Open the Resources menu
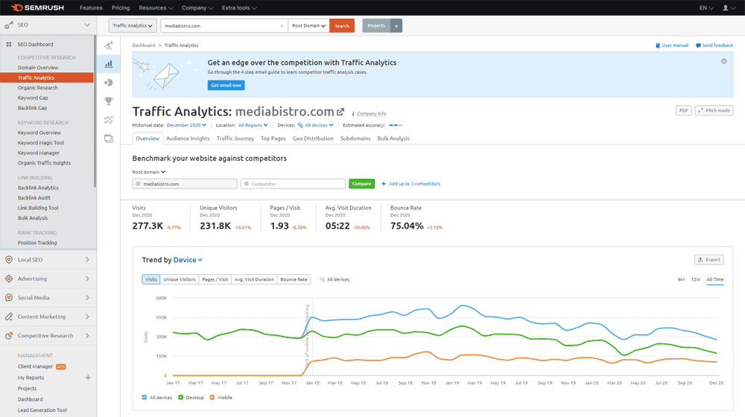745x417 pixels. pos(156,7)
